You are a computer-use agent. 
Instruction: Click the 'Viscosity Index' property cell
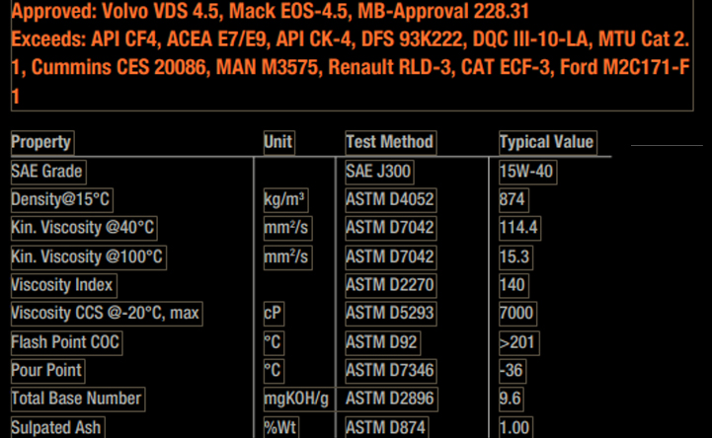click(x=63, y=286)
